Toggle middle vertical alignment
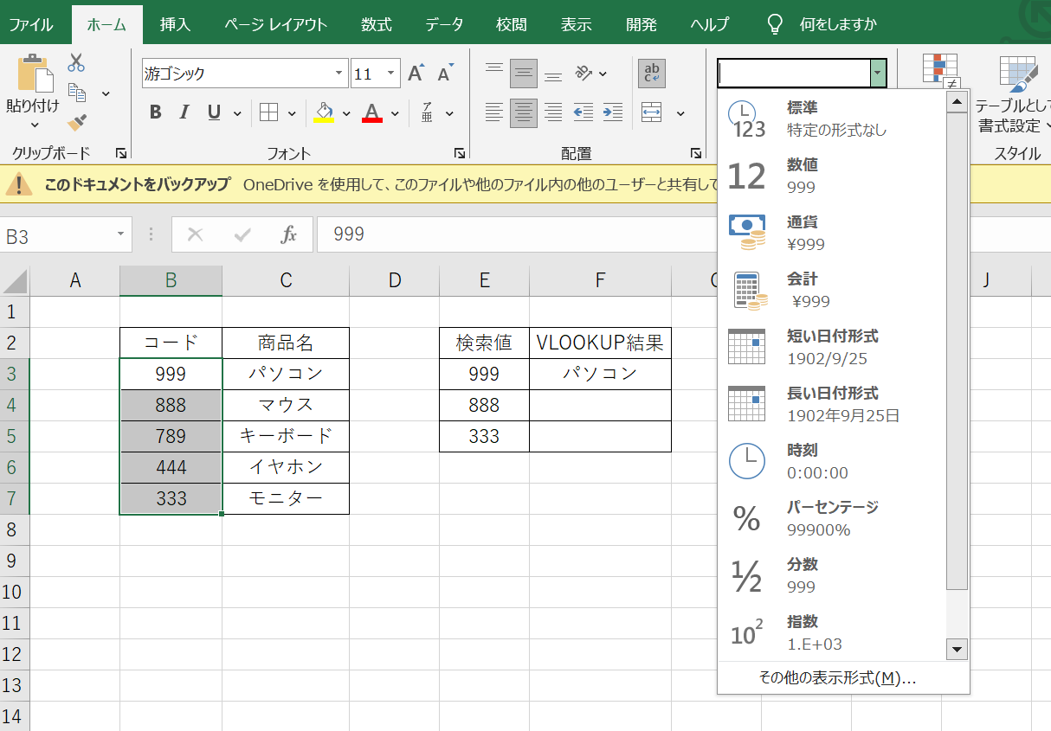 pos(524,74)
